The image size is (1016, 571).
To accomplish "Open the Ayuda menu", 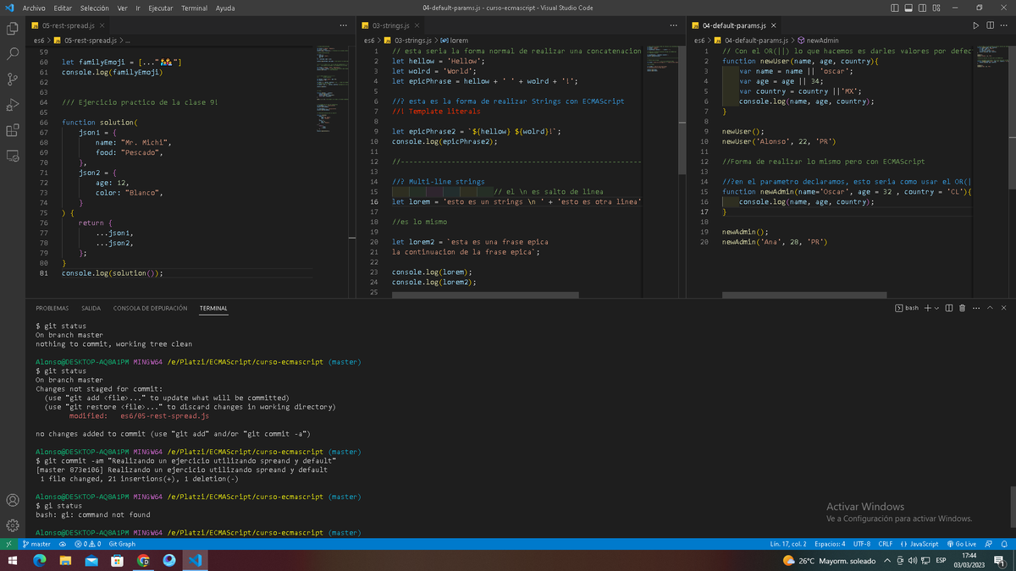I will click(x=225, y=8).
